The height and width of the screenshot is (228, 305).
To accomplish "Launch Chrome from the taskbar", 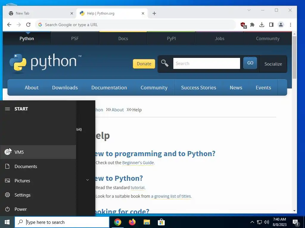I will coord(117,222).
